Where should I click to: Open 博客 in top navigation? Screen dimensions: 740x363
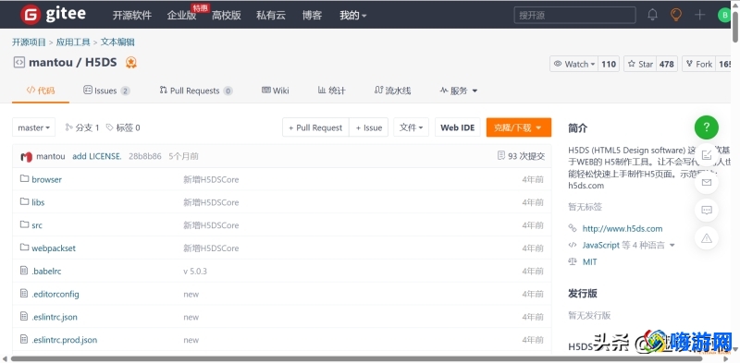[312, 15]
